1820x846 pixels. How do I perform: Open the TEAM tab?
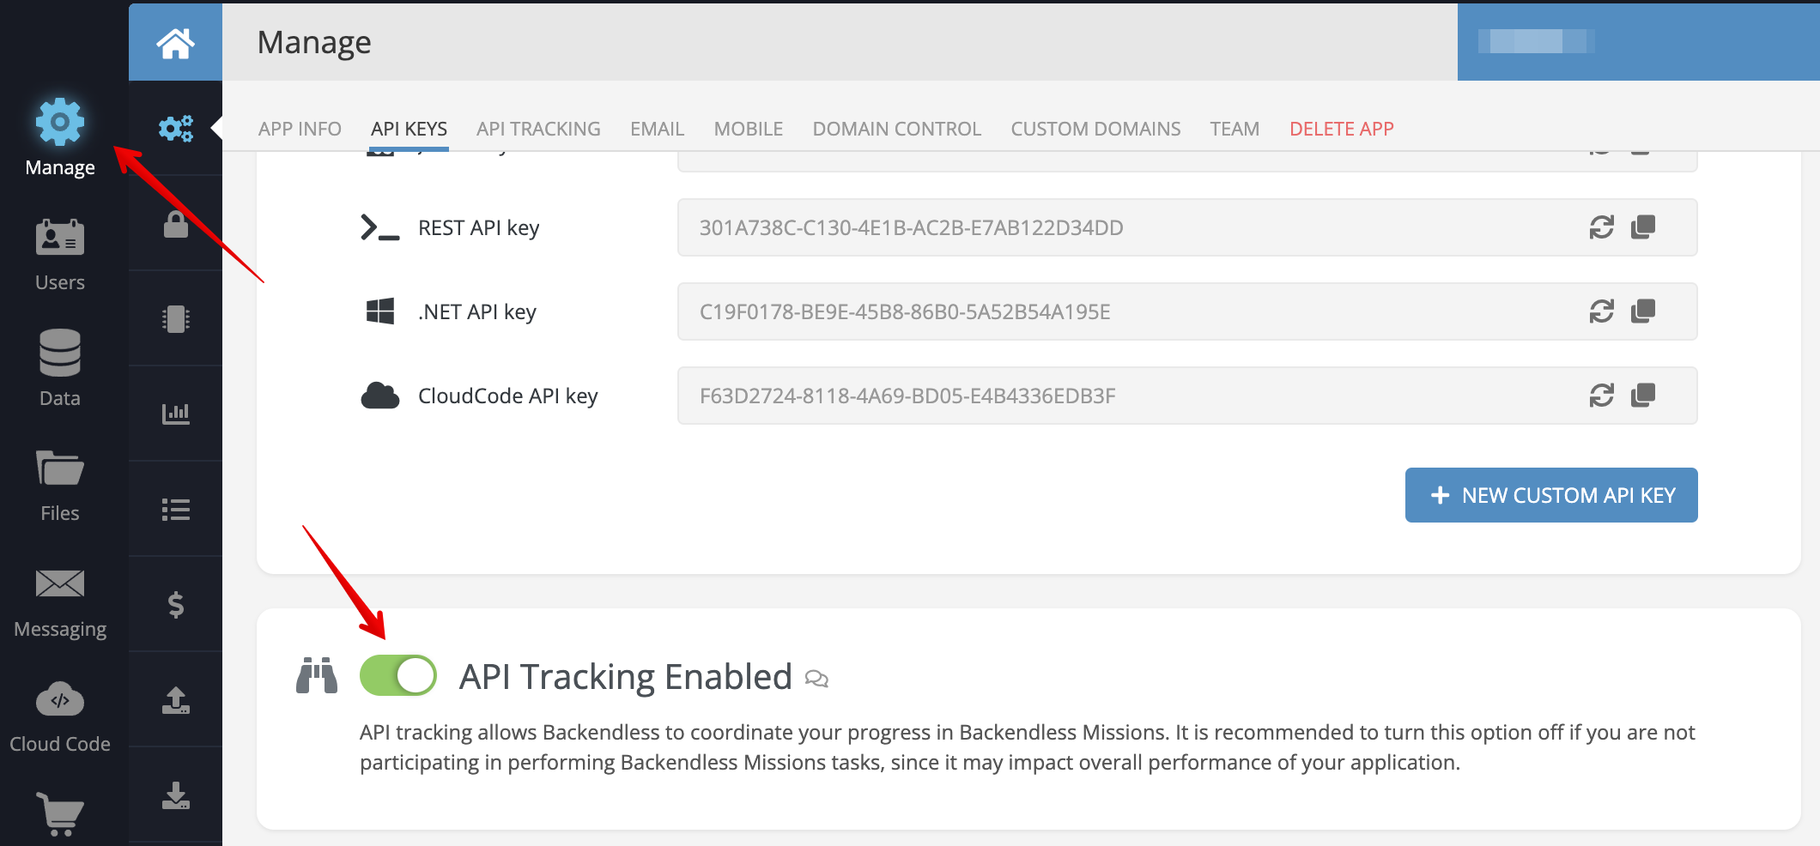[x=1235, y=129]
